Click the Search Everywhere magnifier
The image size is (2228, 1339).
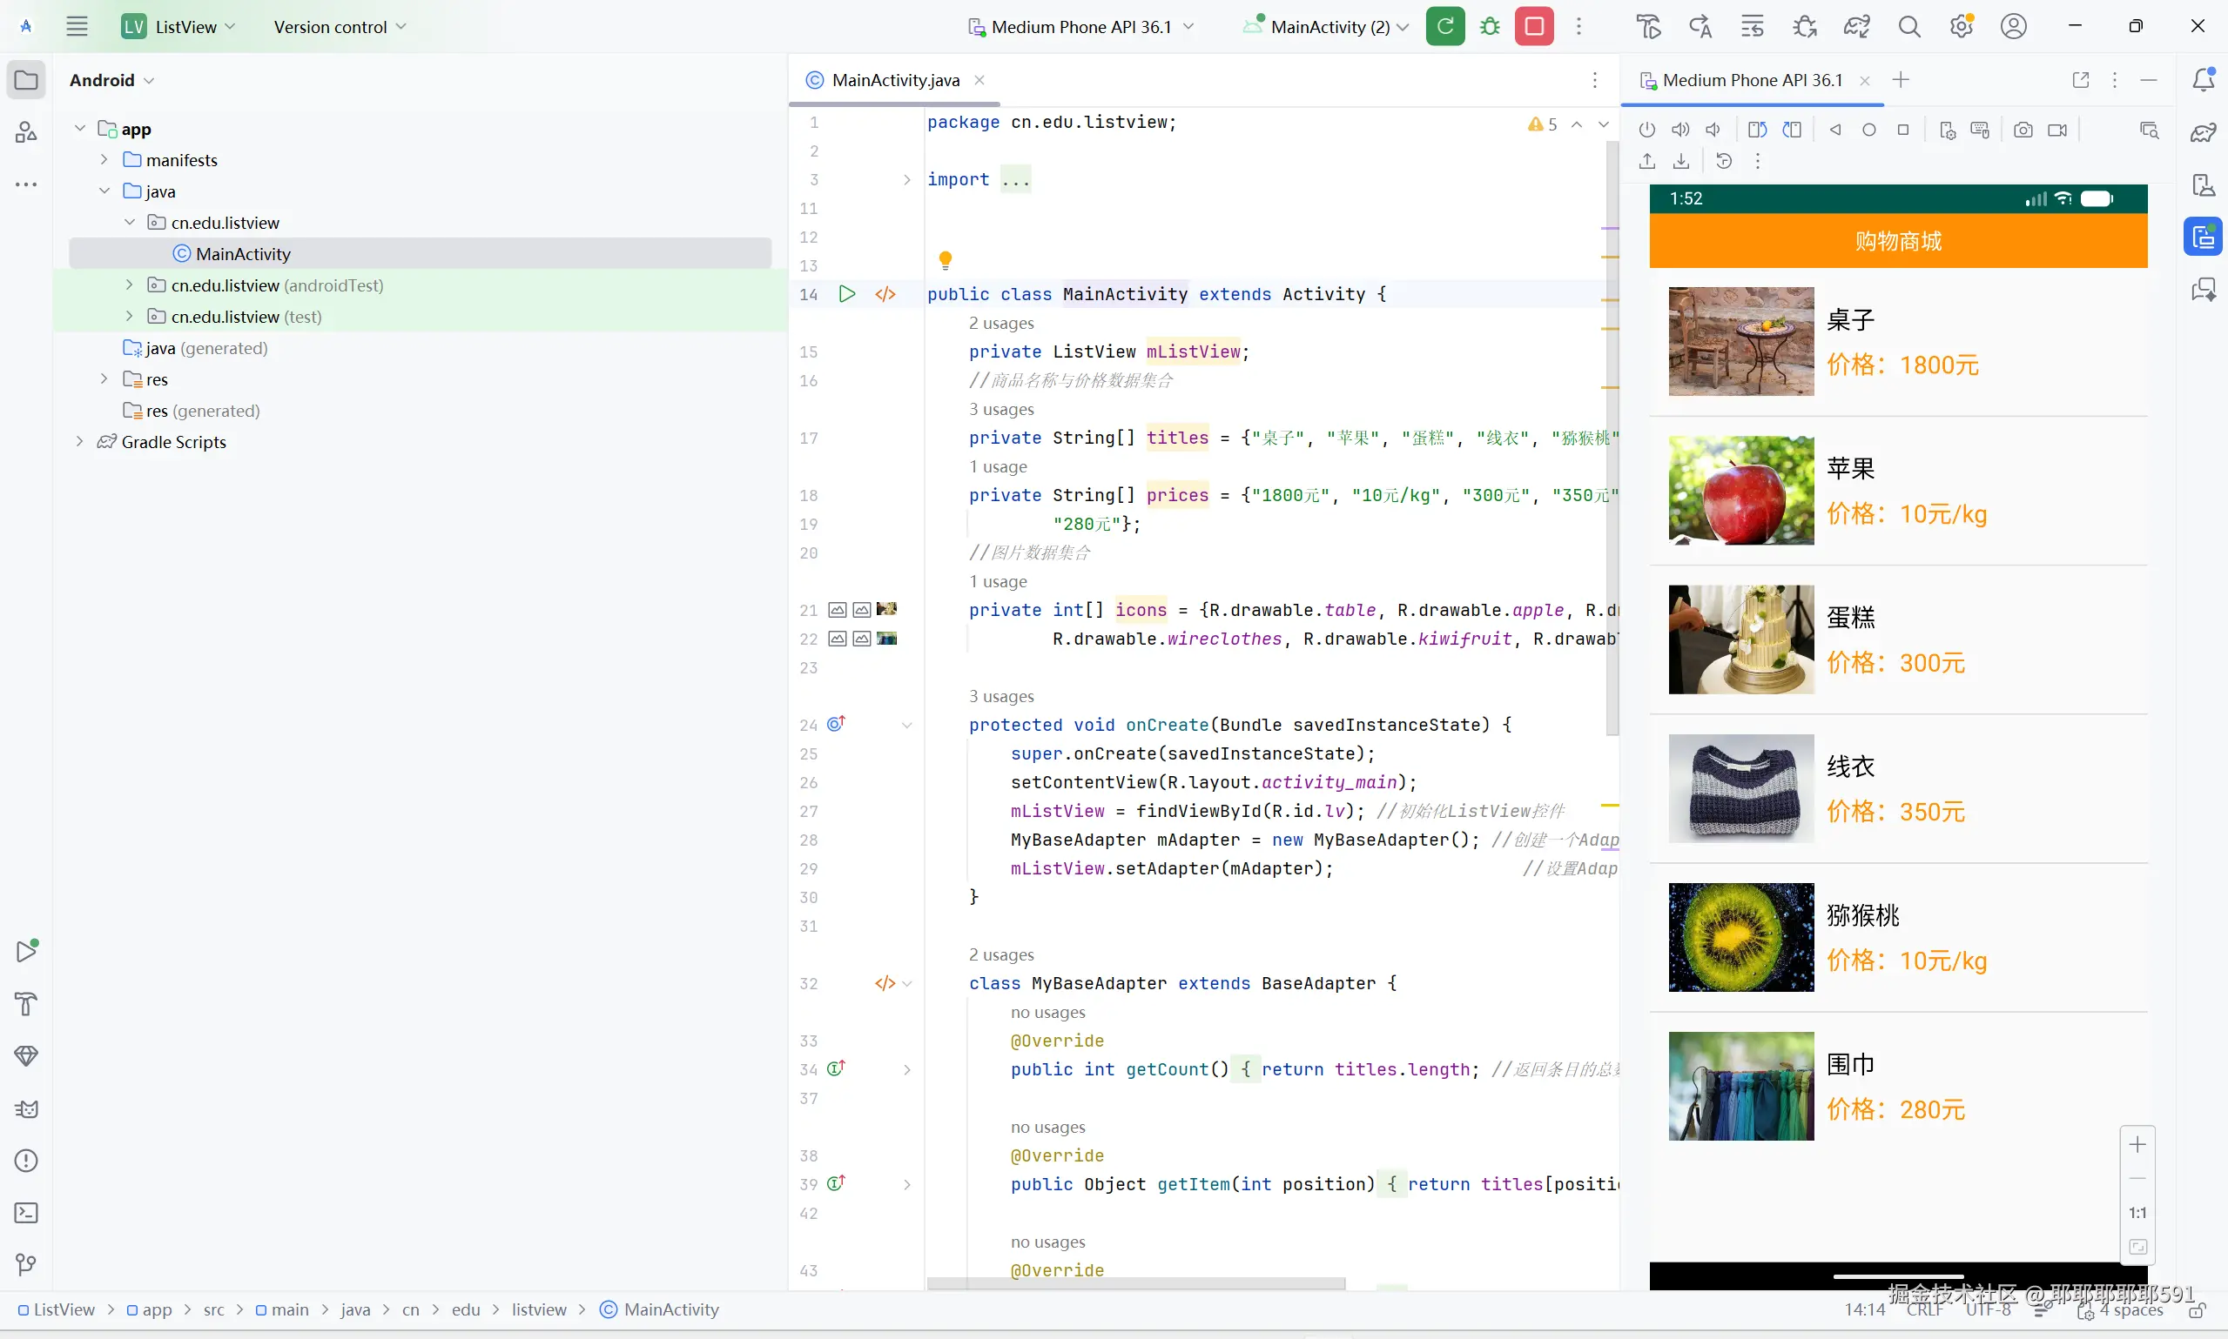pyautogui.click(x=1908, y=26)
